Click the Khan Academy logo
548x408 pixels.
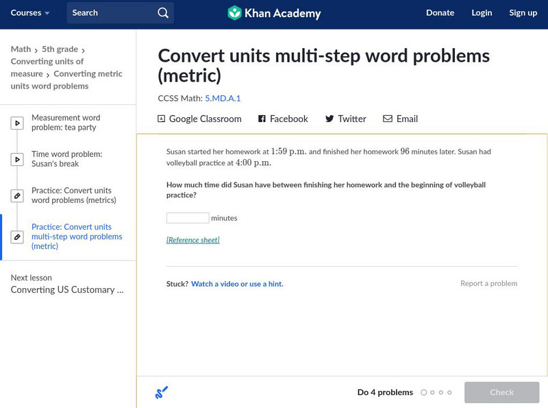tap(235, 13)
